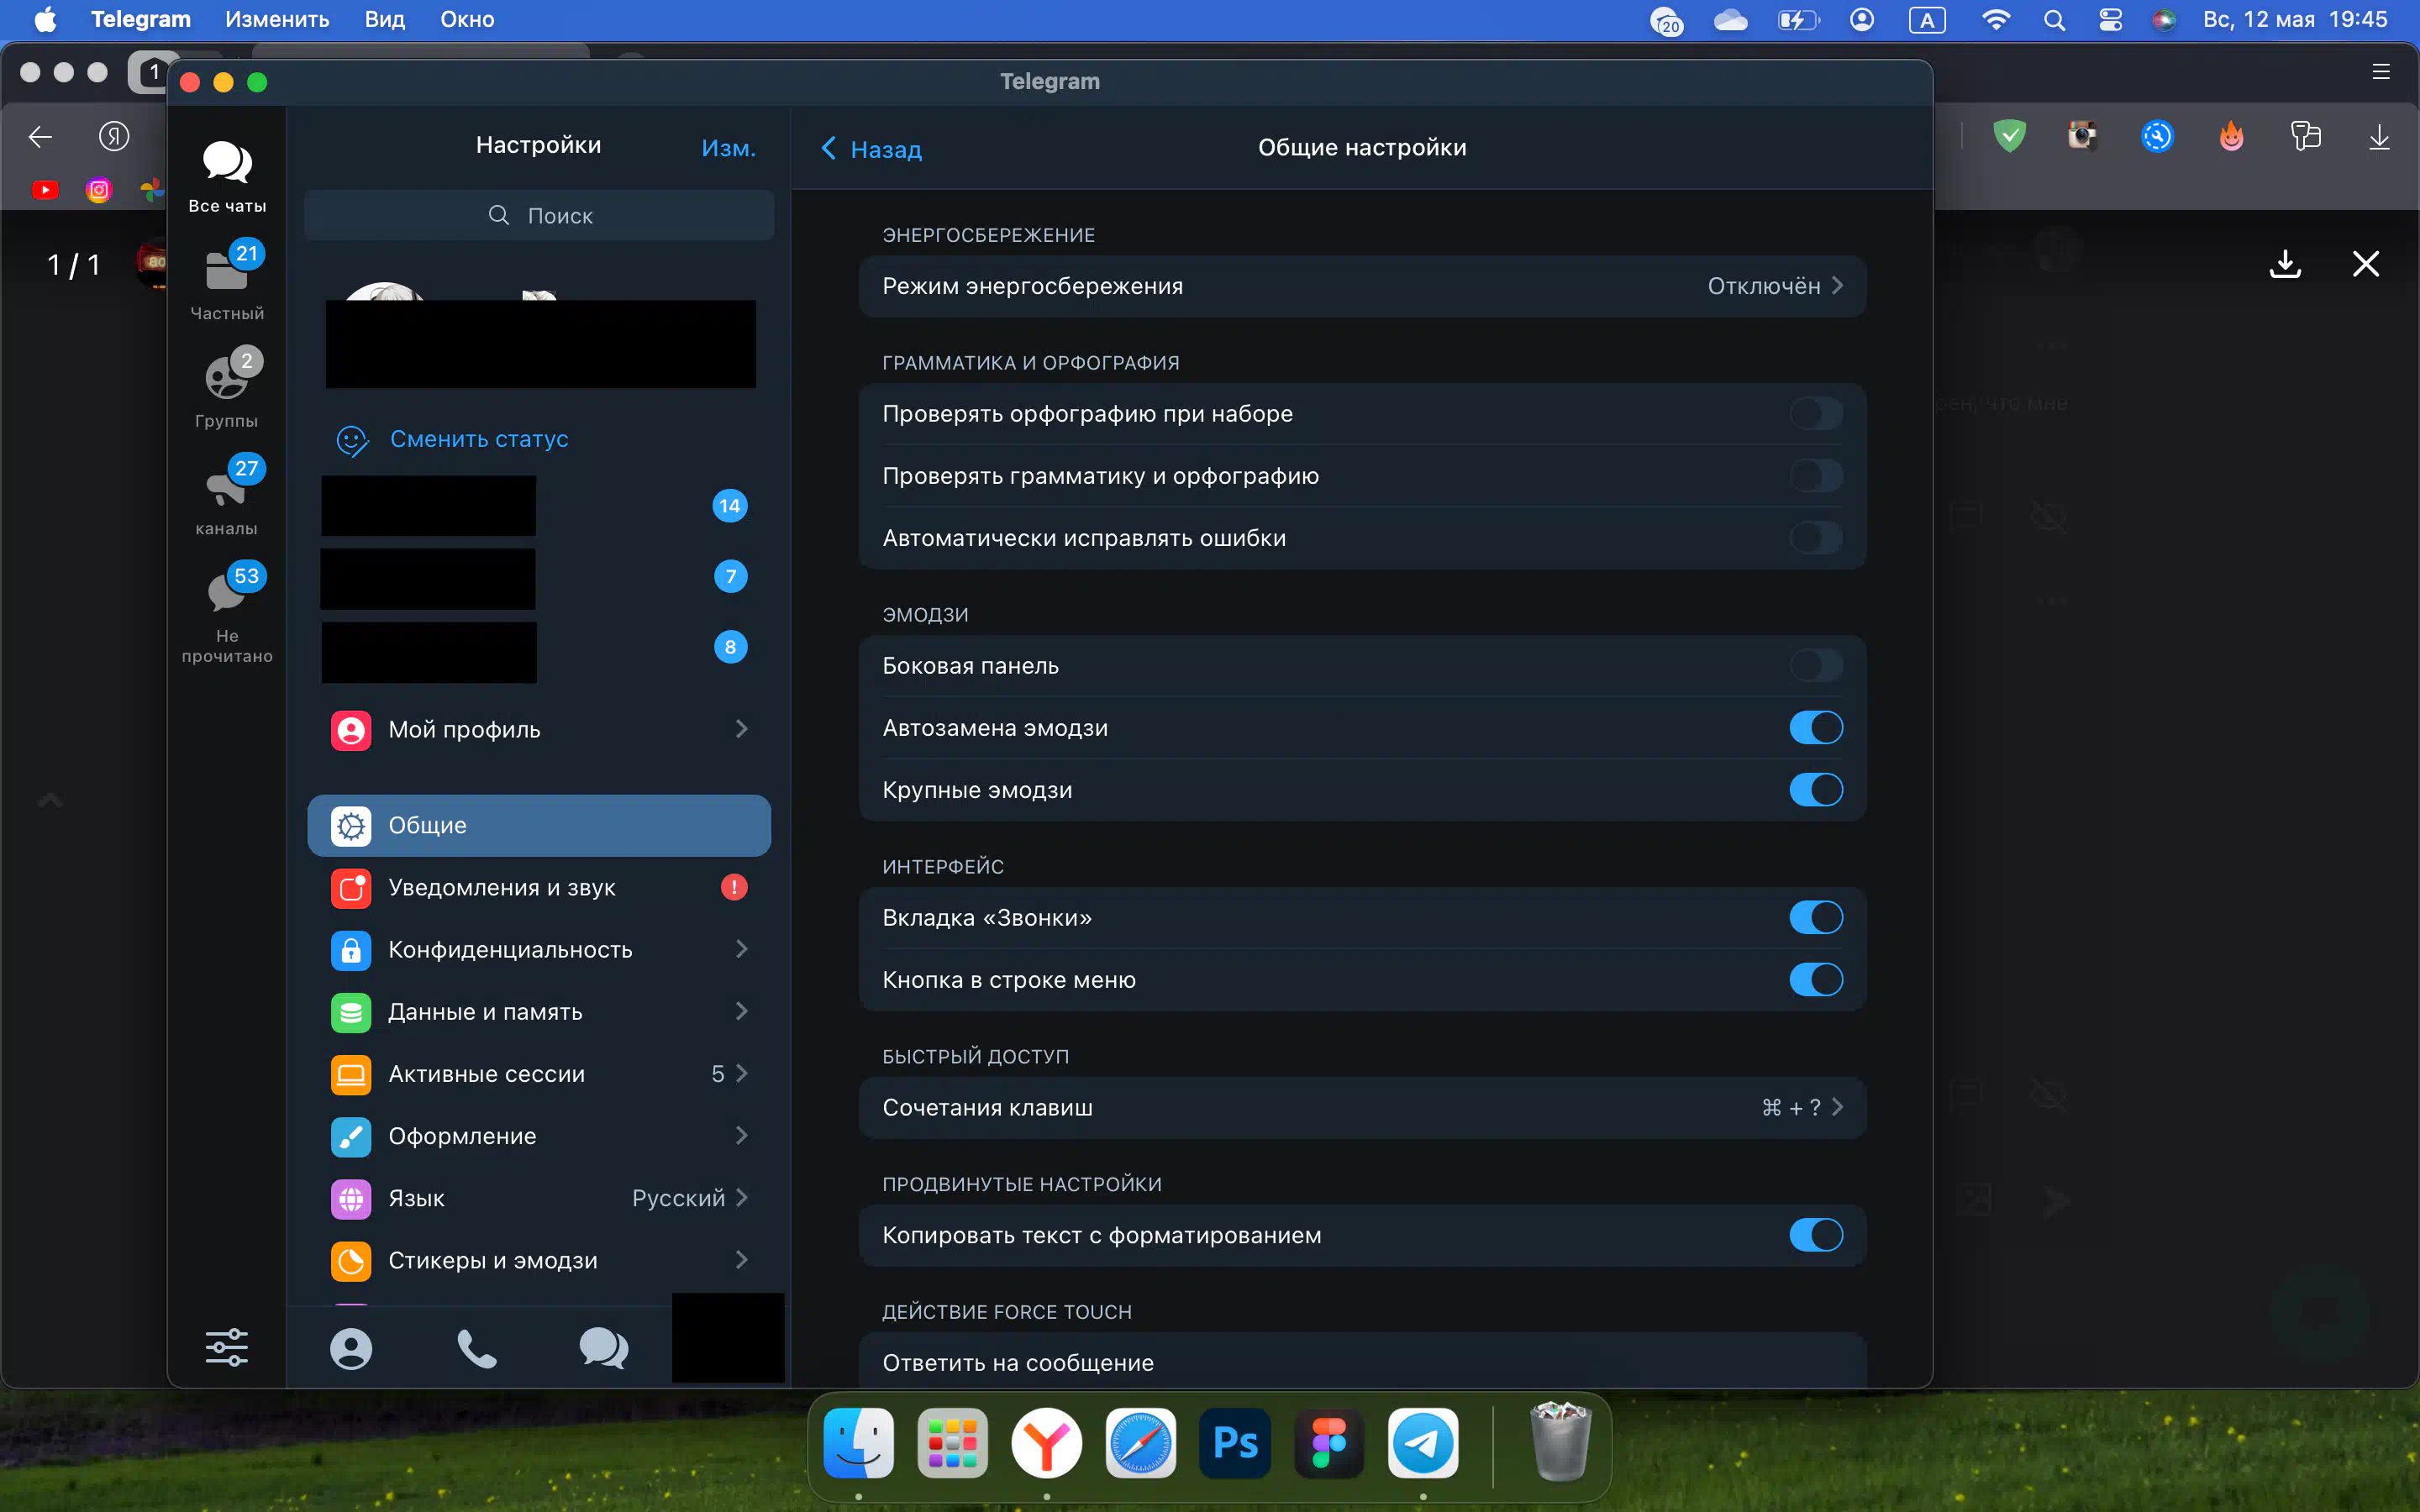Open Finder from the Dock

click(859, 1443)
